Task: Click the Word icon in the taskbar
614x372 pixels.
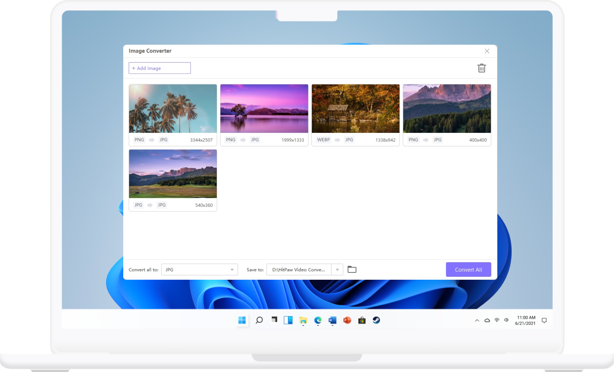Action: coord(332,320)
